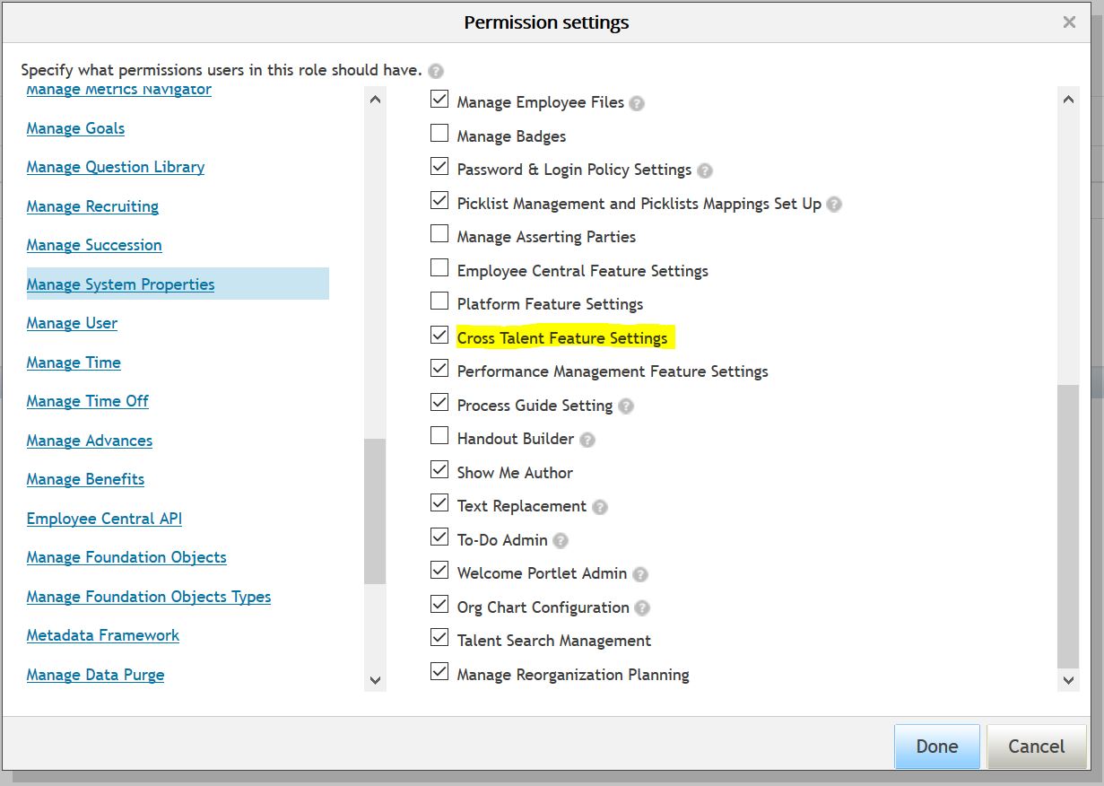Image resolution: width=1104 pixels, height=786 pixels.
Task: Click Show Me Author label text
Action: 515,473
